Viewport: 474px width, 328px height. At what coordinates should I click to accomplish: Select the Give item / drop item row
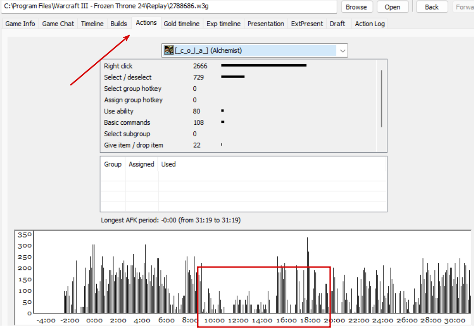238,145
